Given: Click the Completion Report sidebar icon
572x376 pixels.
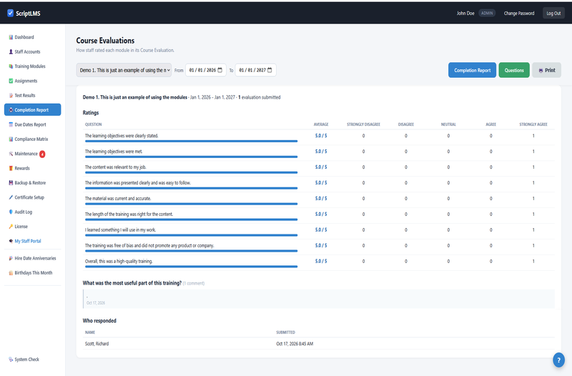Looking at the screenshot, I should pyautogui.click(x=11, y=110).
